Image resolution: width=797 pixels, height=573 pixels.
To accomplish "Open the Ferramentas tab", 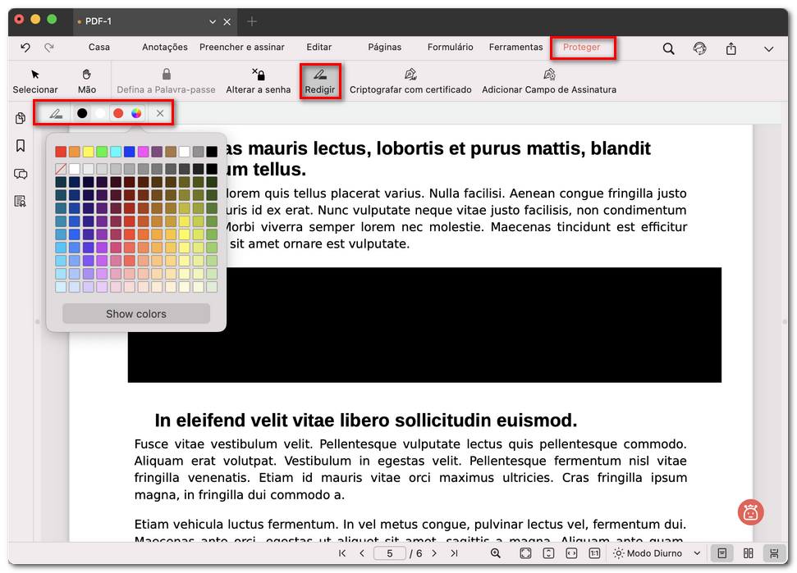I will point(515,48).
